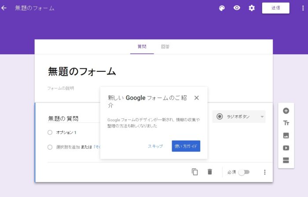The height and width of the screenshot is (197, 308).
Task: Add a question with the plus icon
Action: pyautogui.click(x=286, y=111)
